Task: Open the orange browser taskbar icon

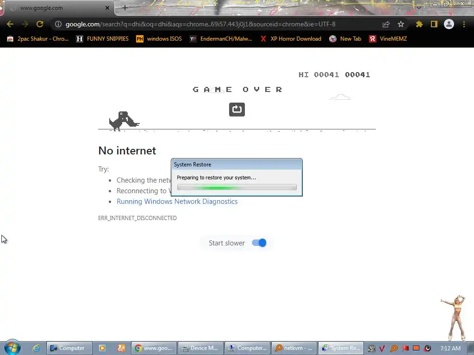Action: (121, 348)
